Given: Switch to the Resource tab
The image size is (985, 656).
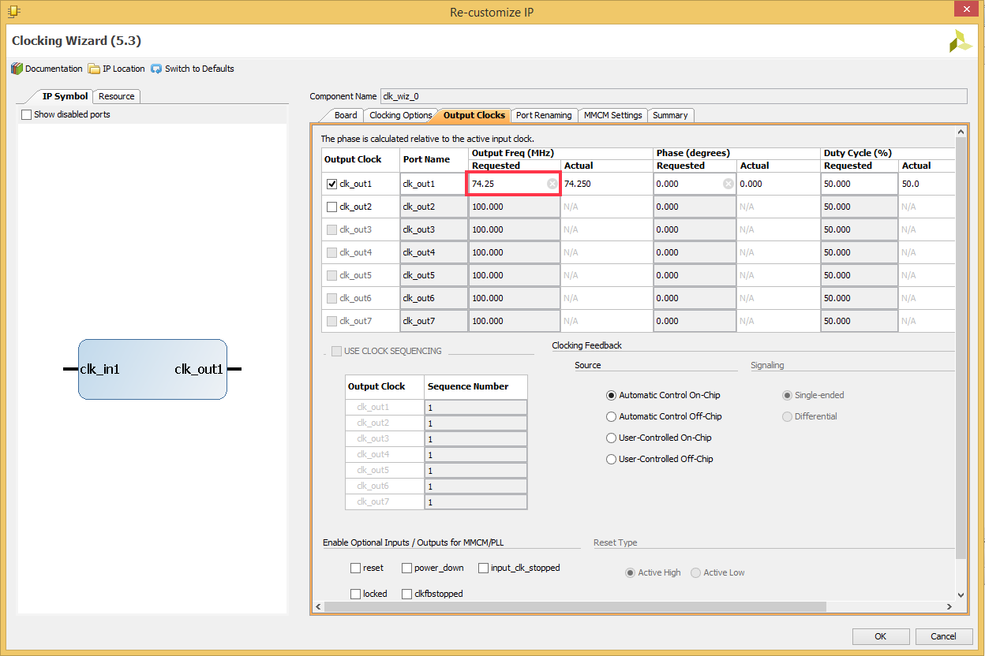Looking at the screenshot, I should [x=117, y=96].
